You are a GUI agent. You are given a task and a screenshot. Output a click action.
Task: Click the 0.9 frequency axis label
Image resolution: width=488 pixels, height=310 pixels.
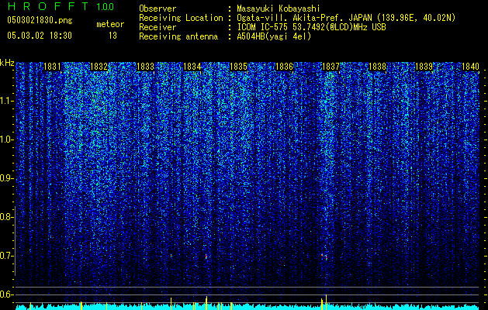coord(6,178)
